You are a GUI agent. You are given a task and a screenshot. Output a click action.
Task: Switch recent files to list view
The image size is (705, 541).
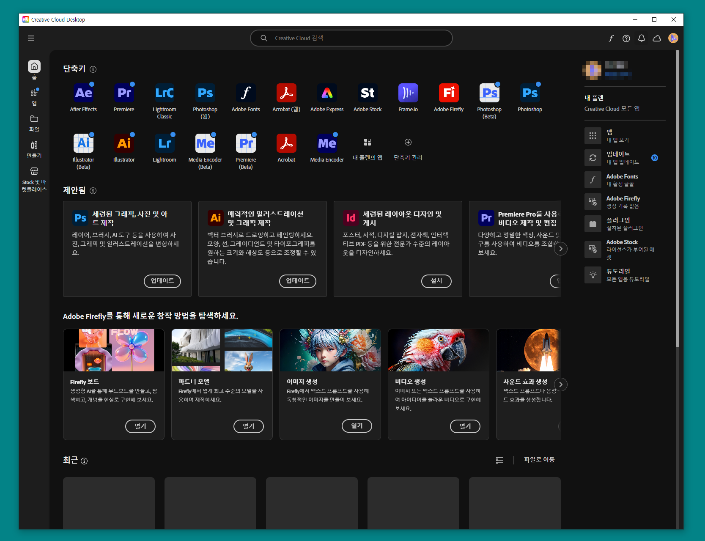tap(499, 460)
